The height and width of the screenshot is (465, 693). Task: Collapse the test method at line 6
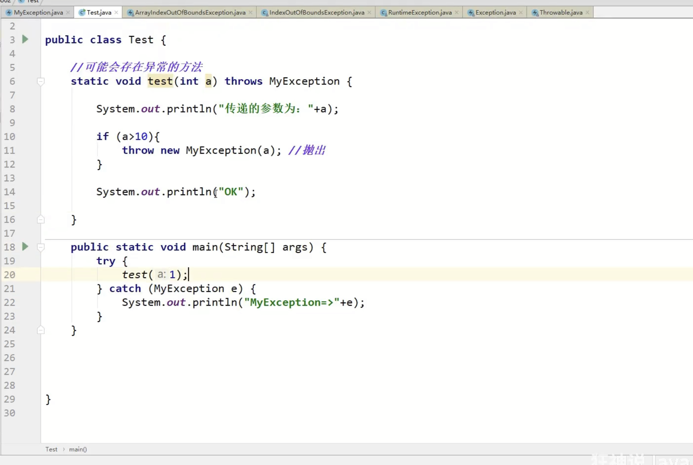point(41,82)
